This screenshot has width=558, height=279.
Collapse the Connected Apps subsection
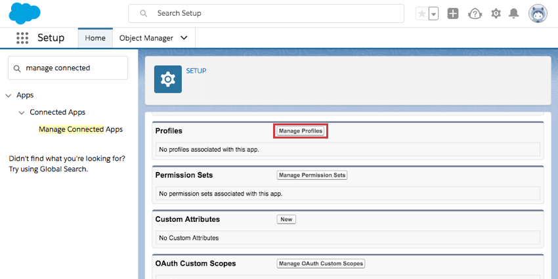22,112
